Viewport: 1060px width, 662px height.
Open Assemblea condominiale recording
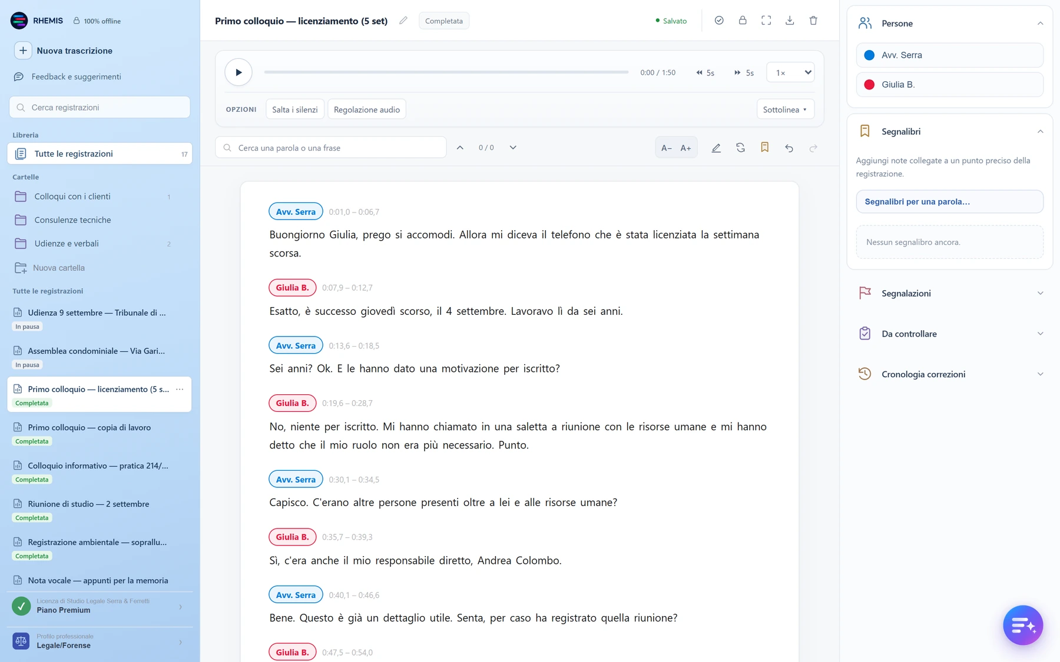coord(100,357)
